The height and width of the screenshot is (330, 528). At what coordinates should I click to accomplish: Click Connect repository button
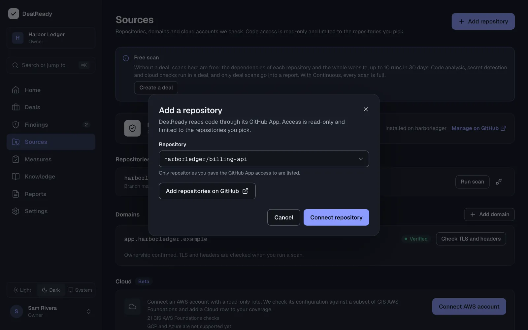[336, 217]
